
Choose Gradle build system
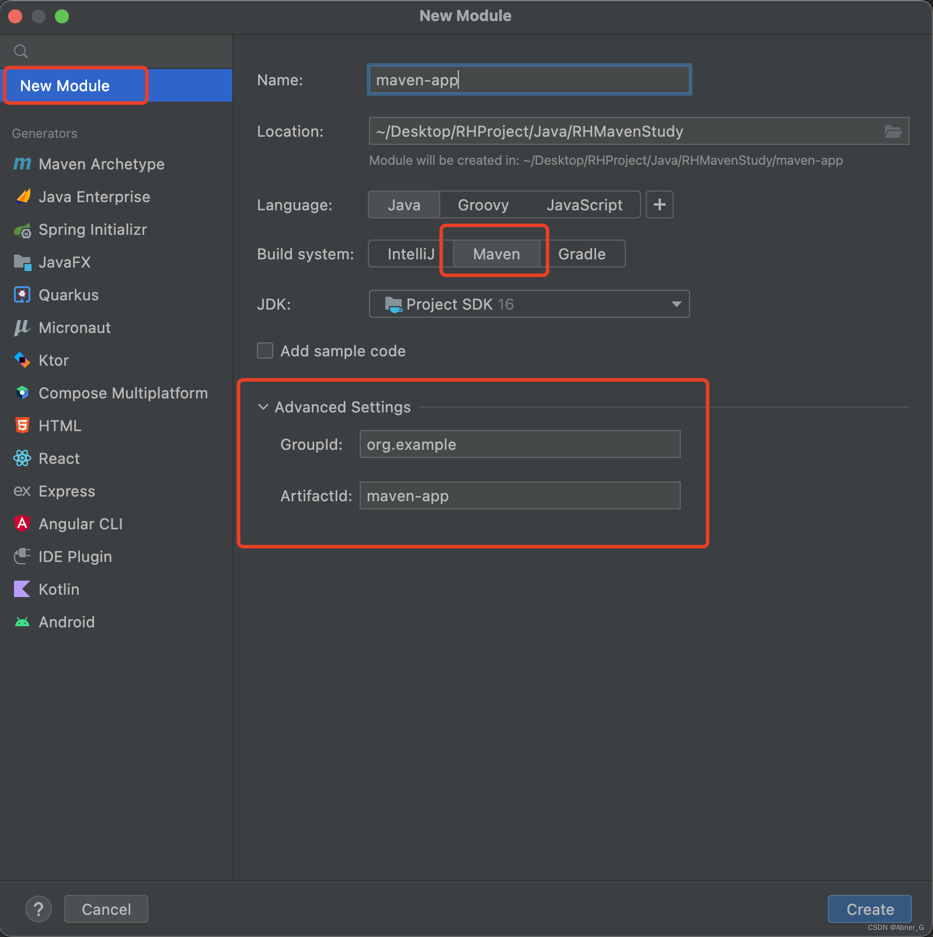pyautogui.click(x=582, y=254)
